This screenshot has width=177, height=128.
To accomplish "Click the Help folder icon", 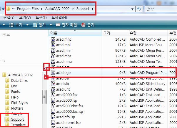I will [x=7, y=97].
